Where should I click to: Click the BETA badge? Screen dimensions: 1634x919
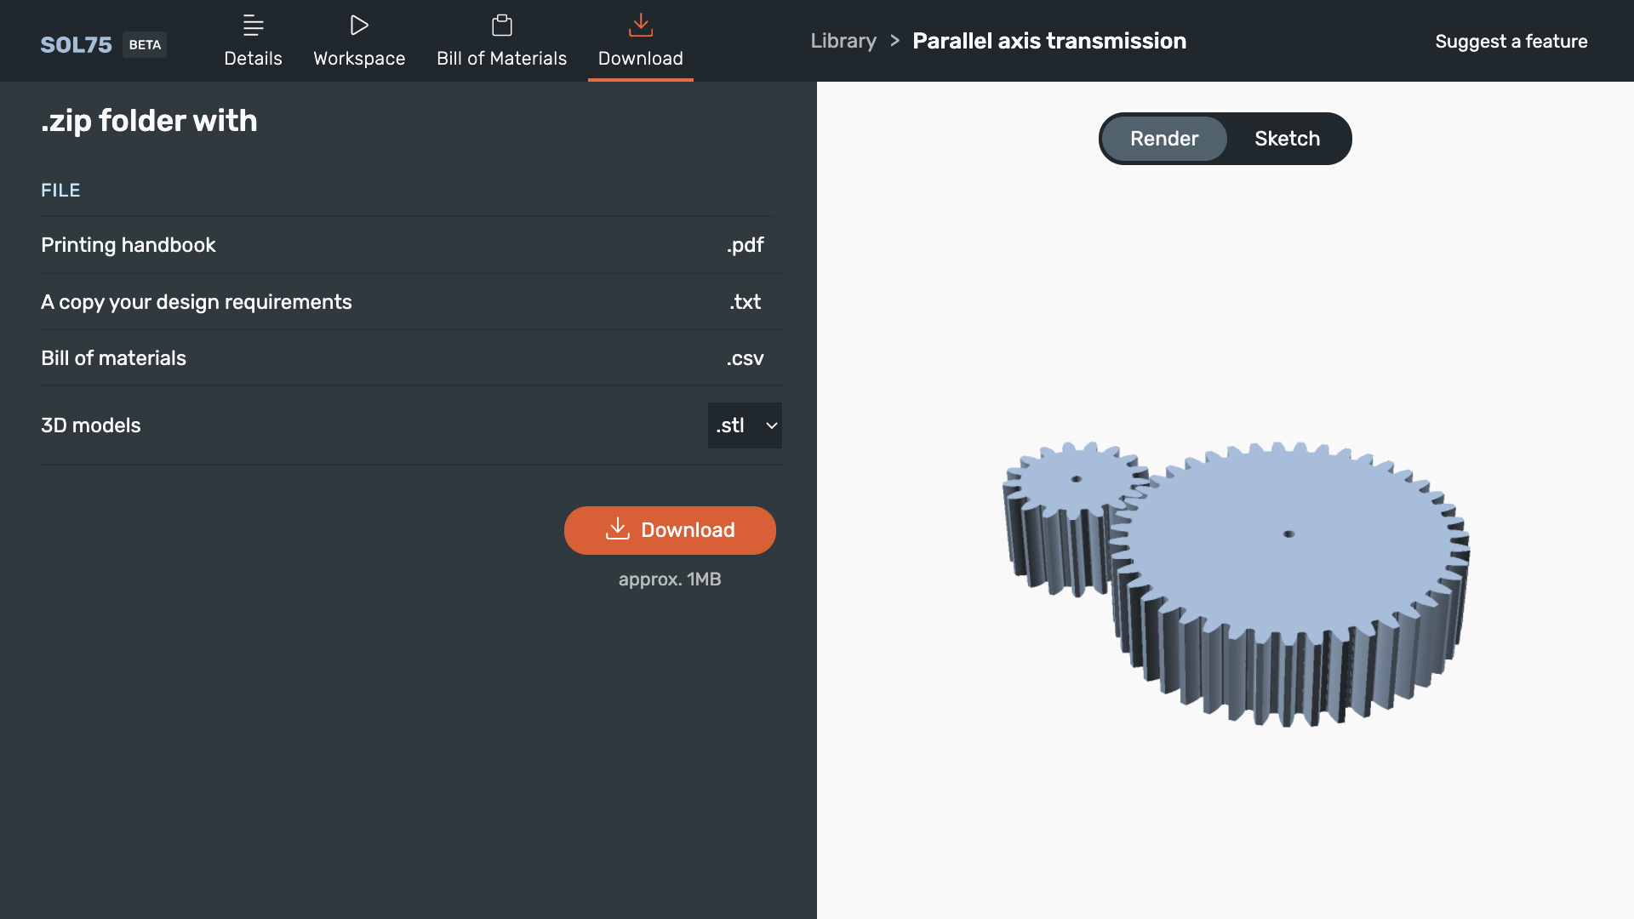[x=145, y=44]
